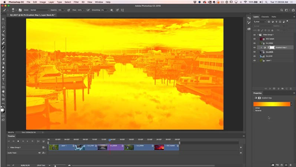Select the Type tool
This screenshot has width=296, height=167.
coord(3,79)
